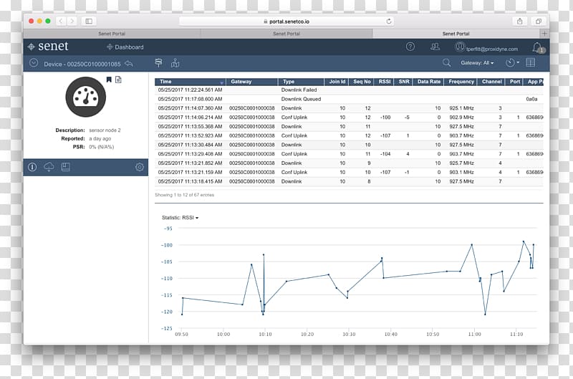573x379 pixels.
Task: Select row timed 11:13:18.415 AM
Action: click(349, 181)
